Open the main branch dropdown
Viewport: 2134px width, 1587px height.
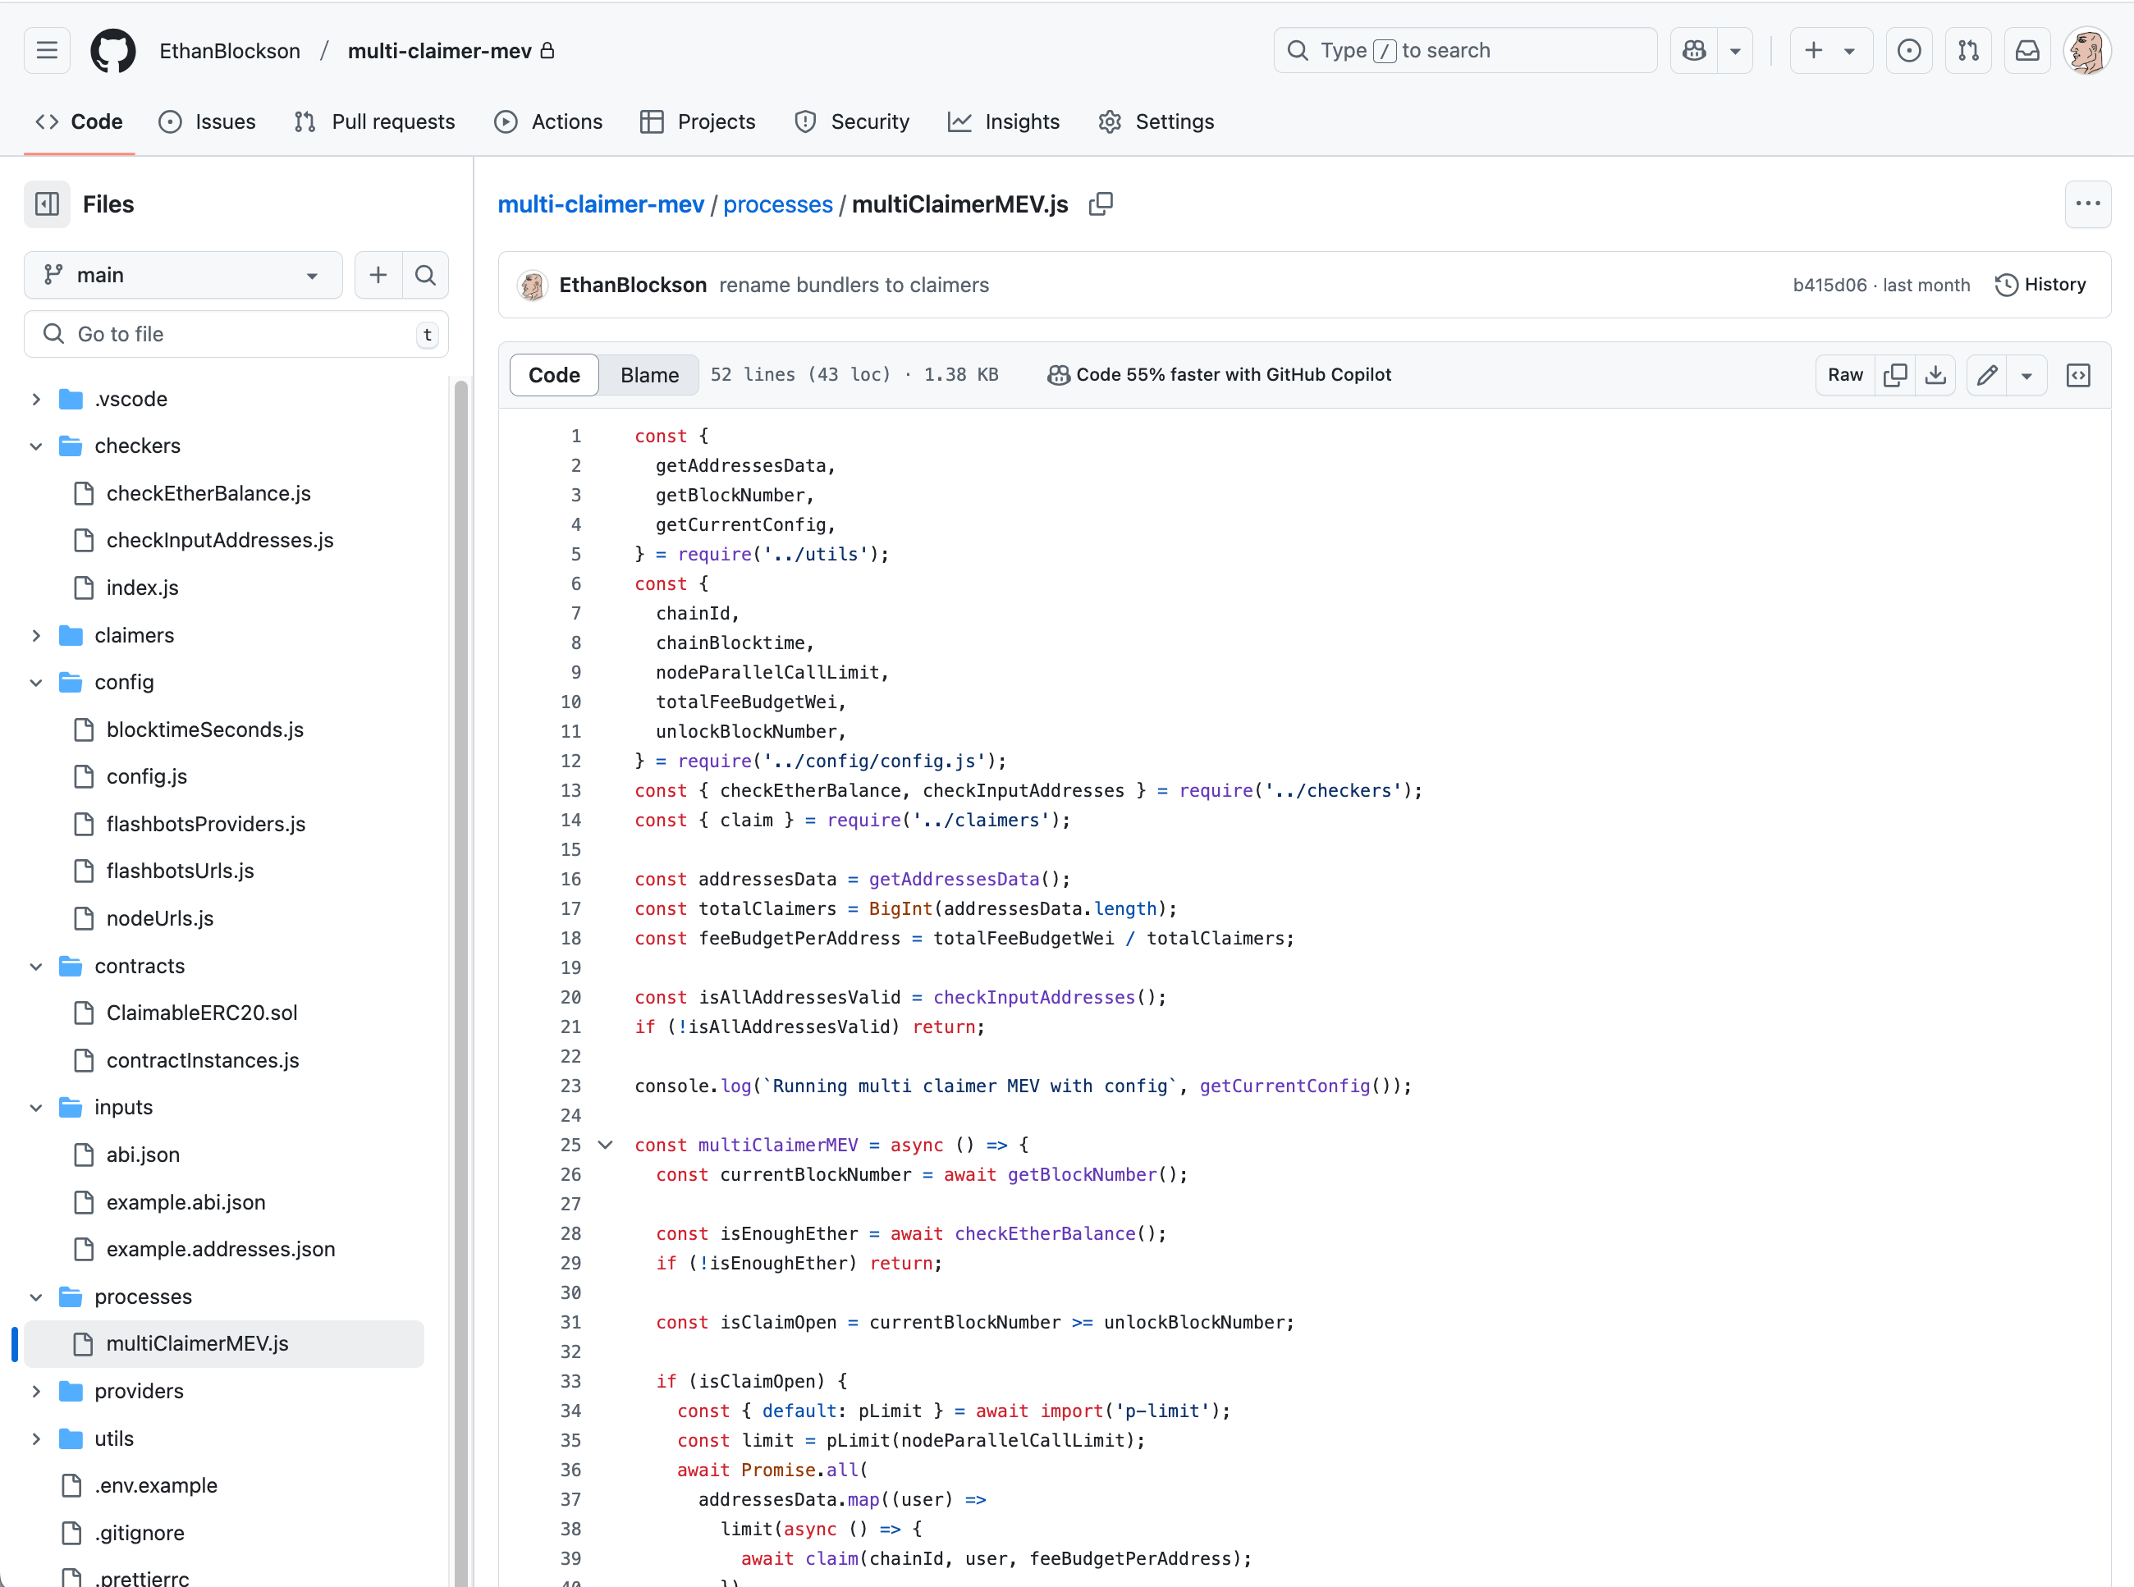[x=182, y=276]
